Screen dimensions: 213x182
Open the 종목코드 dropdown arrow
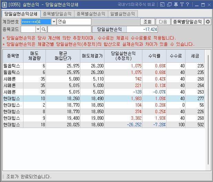38,29
